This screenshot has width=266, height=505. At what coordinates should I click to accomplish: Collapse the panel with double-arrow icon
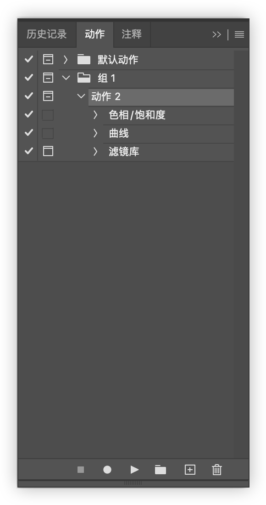pos(217,34)
